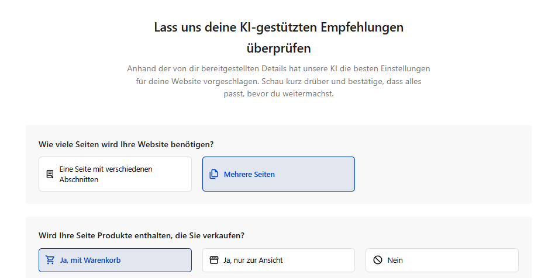This screenshot has width=555, height=278.
Task: Click the description paragraph starting 'Anhand der von dir'
Action: [278, 81]
